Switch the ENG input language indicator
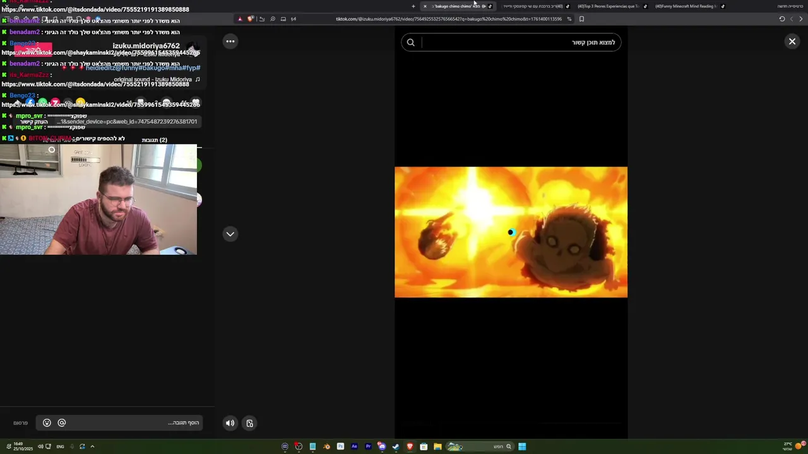Screen dimensions: 808x454 point(60,446)
